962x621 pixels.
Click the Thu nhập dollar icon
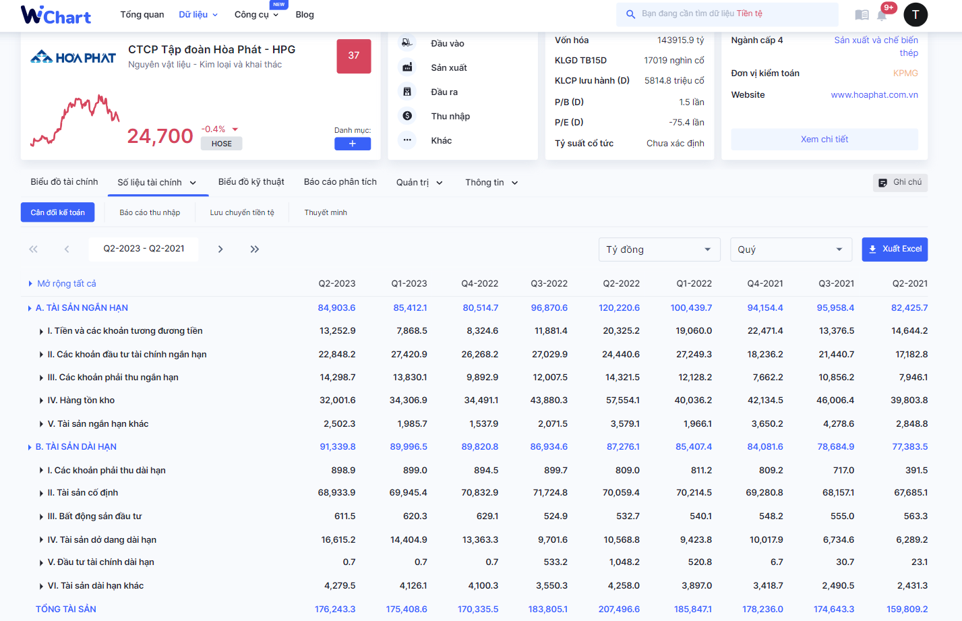click(407, 116)
